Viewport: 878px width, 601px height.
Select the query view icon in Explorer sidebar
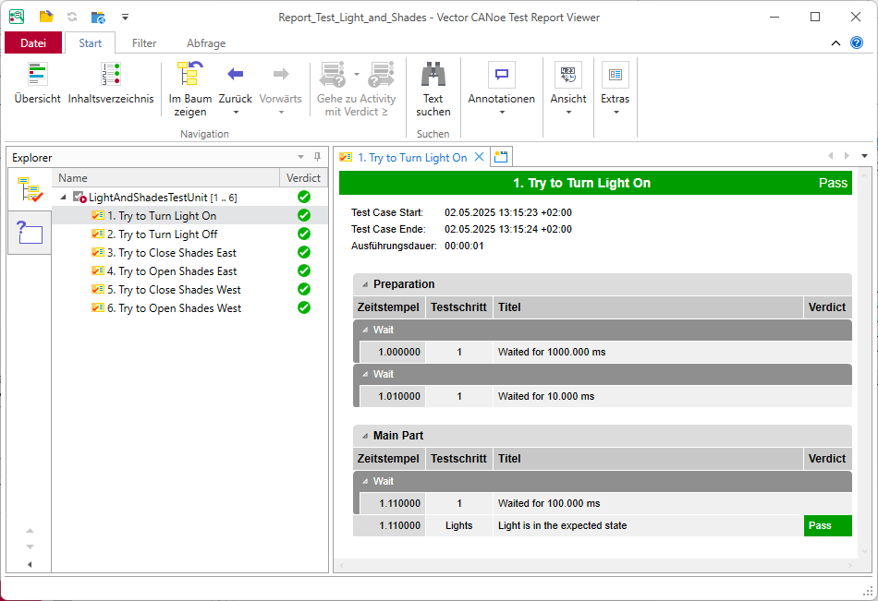pyautogui.click(x=30, y=233)
